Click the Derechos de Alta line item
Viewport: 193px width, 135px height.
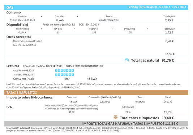tap(24, 45)
